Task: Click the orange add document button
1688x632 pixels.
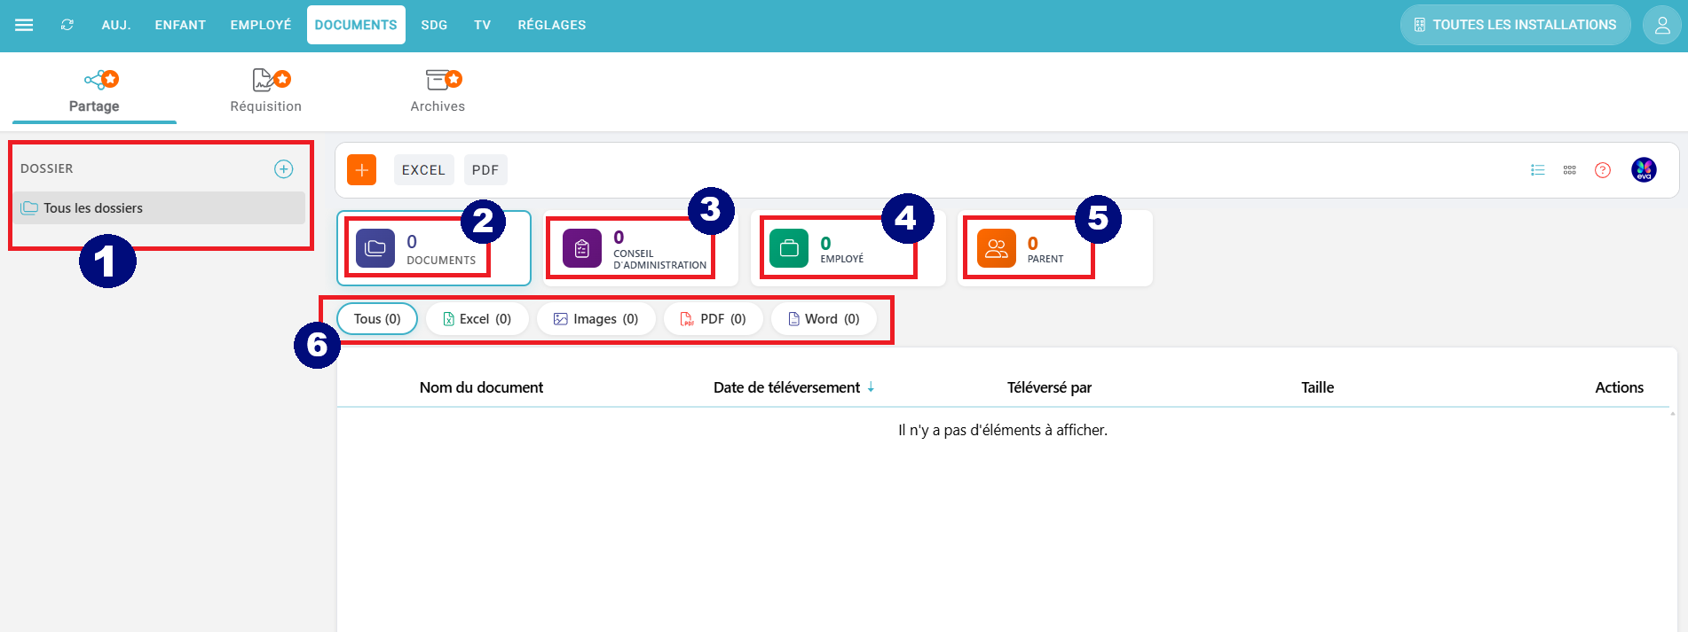Action: 361,170
